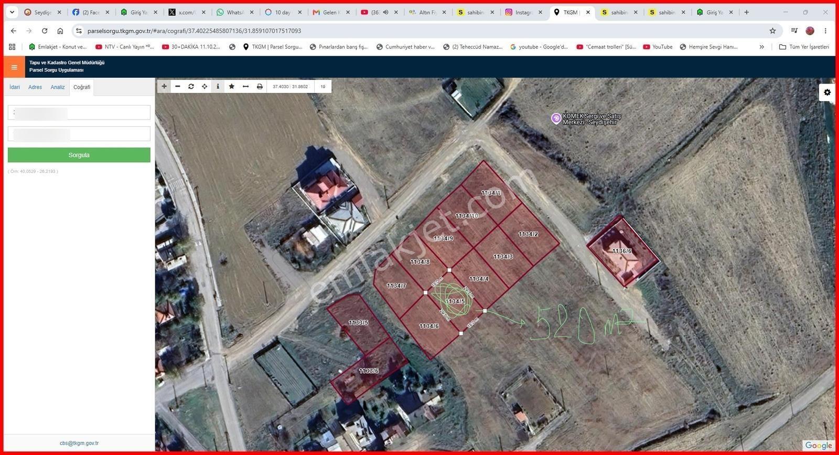Screen dimensions: 839x455
Task: Click the zoom level value 19
Action: (x=323, y=87)
